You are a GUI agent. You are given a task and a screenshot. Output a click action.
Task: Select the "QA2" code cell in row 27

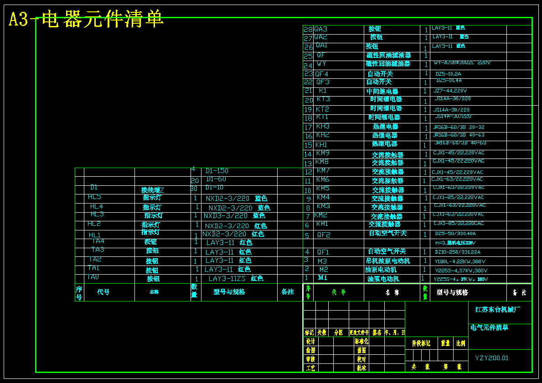pos(321,37)
